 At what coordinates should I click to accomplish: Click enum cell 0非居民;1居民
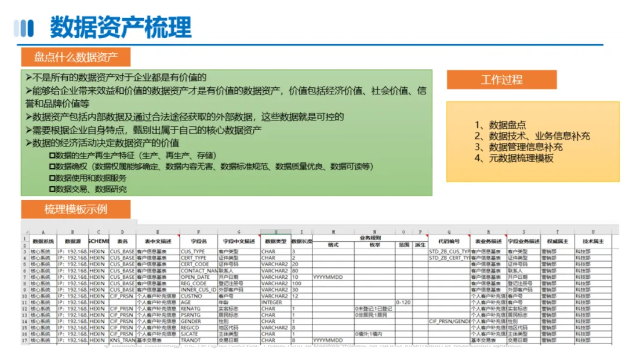coord(374,315)
